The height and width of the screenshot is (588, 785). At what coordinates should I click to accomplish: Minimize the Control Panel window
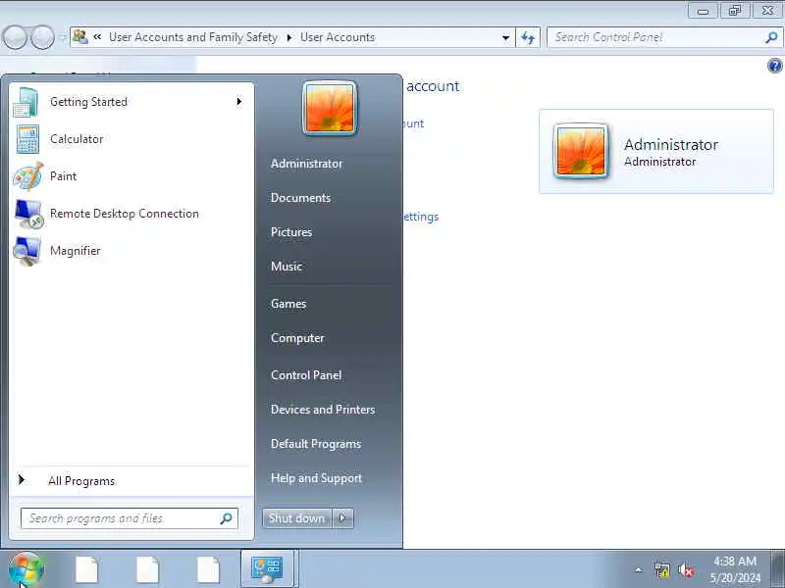(x=703, y=11)
